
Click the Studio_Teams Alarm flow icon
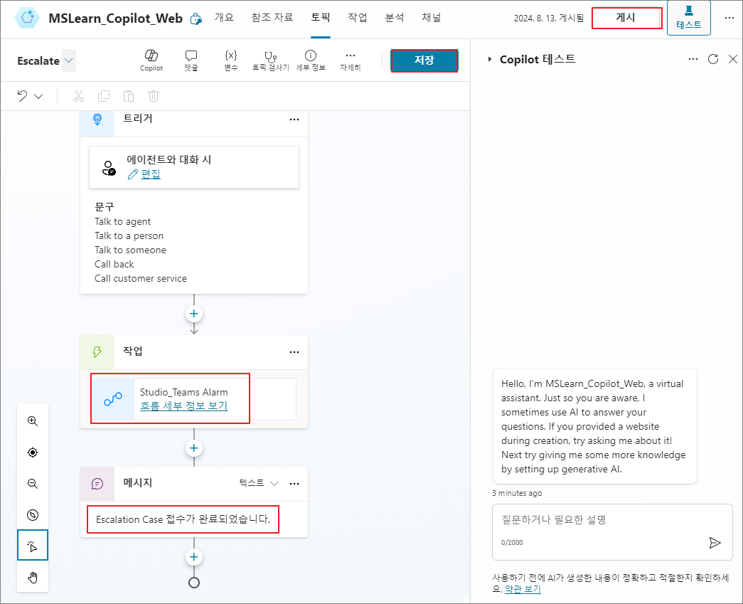pyautogui.click(x=113, y=398)
